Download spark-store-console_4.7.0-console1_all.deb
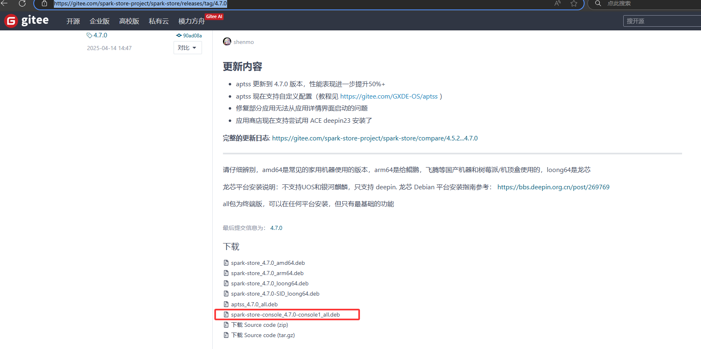Screen dimensions: 701x349 [x=286, y=315]
